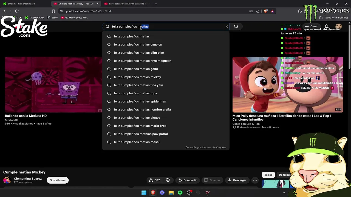Reload the page with refresh icon

coord(17,11)
